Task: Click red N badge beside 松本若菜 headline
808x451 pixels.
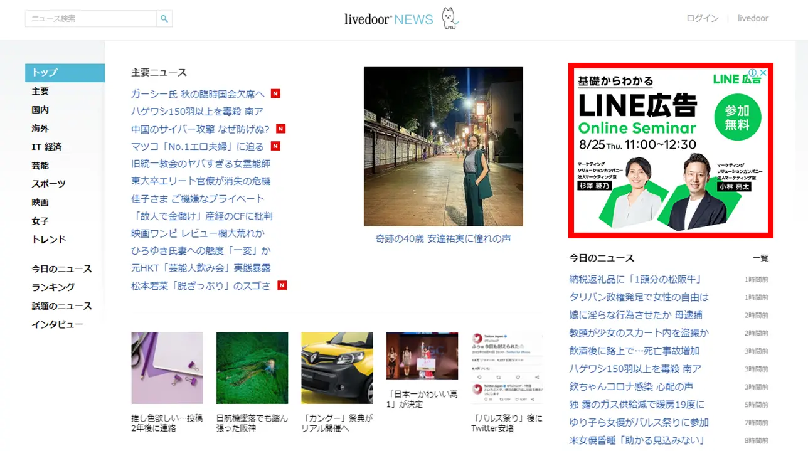Action: [x=282, y=285]
